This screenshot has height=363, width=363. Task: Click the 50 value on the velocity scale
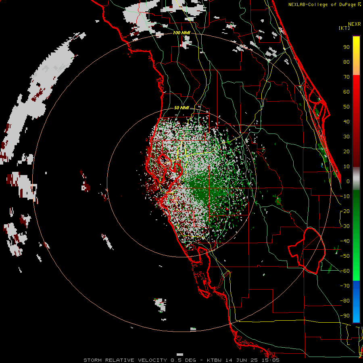[346, 107]
